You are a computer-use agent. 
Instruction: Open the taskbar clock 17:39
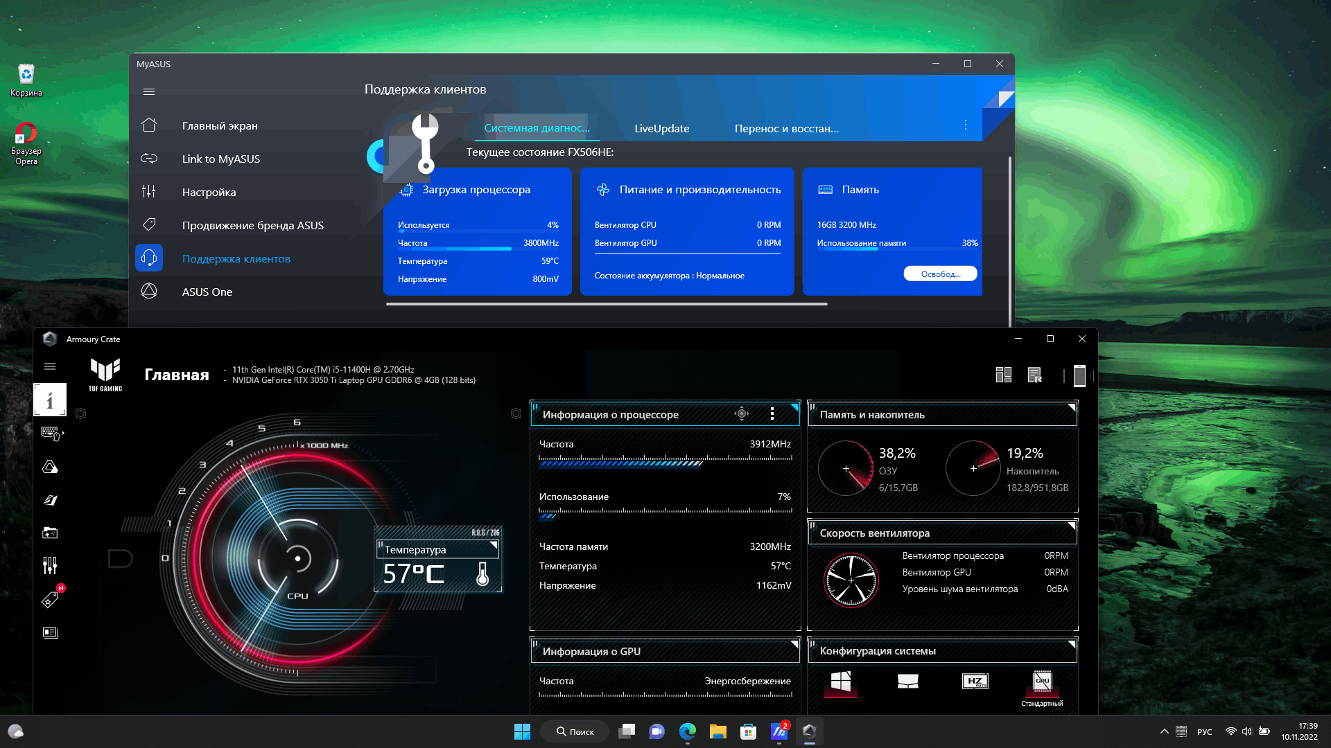pos(1299,731)
